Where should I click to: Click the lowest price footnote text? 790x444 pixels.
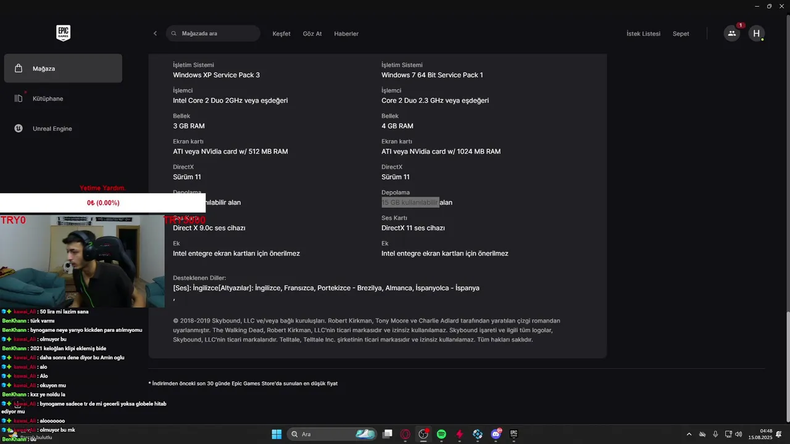[243, 384]
